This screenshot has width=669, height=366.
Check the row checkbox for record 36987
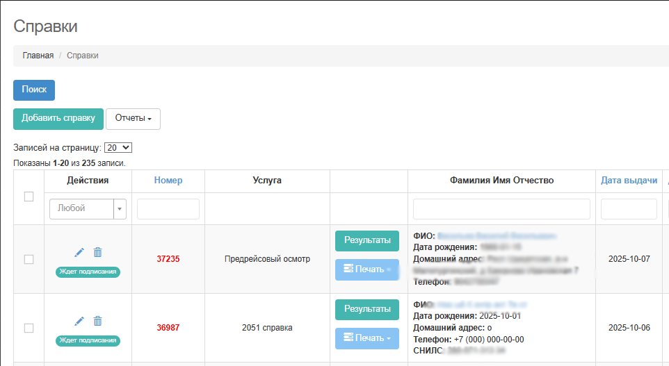tap(29, 328)
